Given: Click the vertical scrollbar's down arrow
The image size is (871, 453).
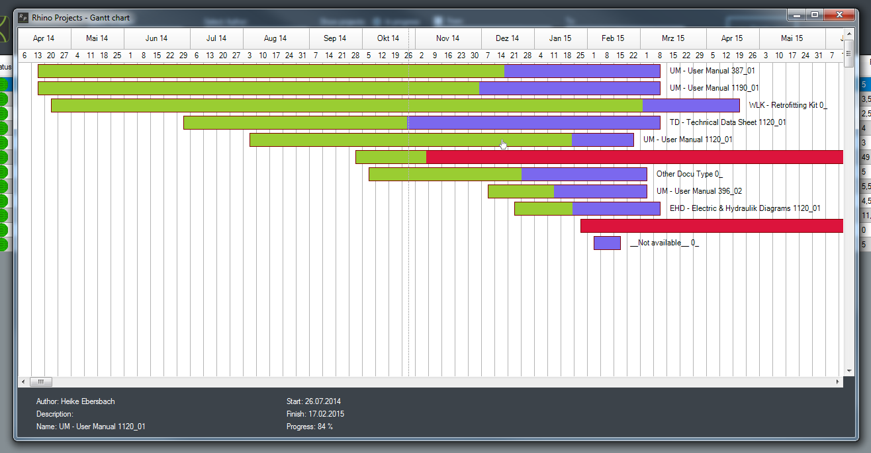Looking at the screenshot, I should click(849, 371).
